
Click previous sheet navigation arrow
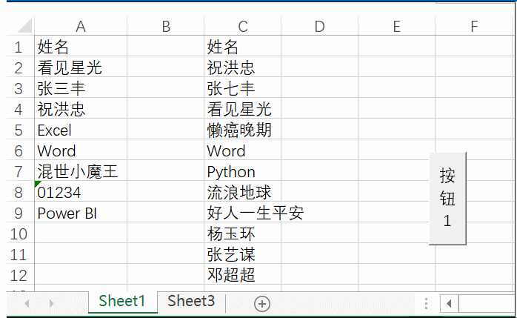28,303
